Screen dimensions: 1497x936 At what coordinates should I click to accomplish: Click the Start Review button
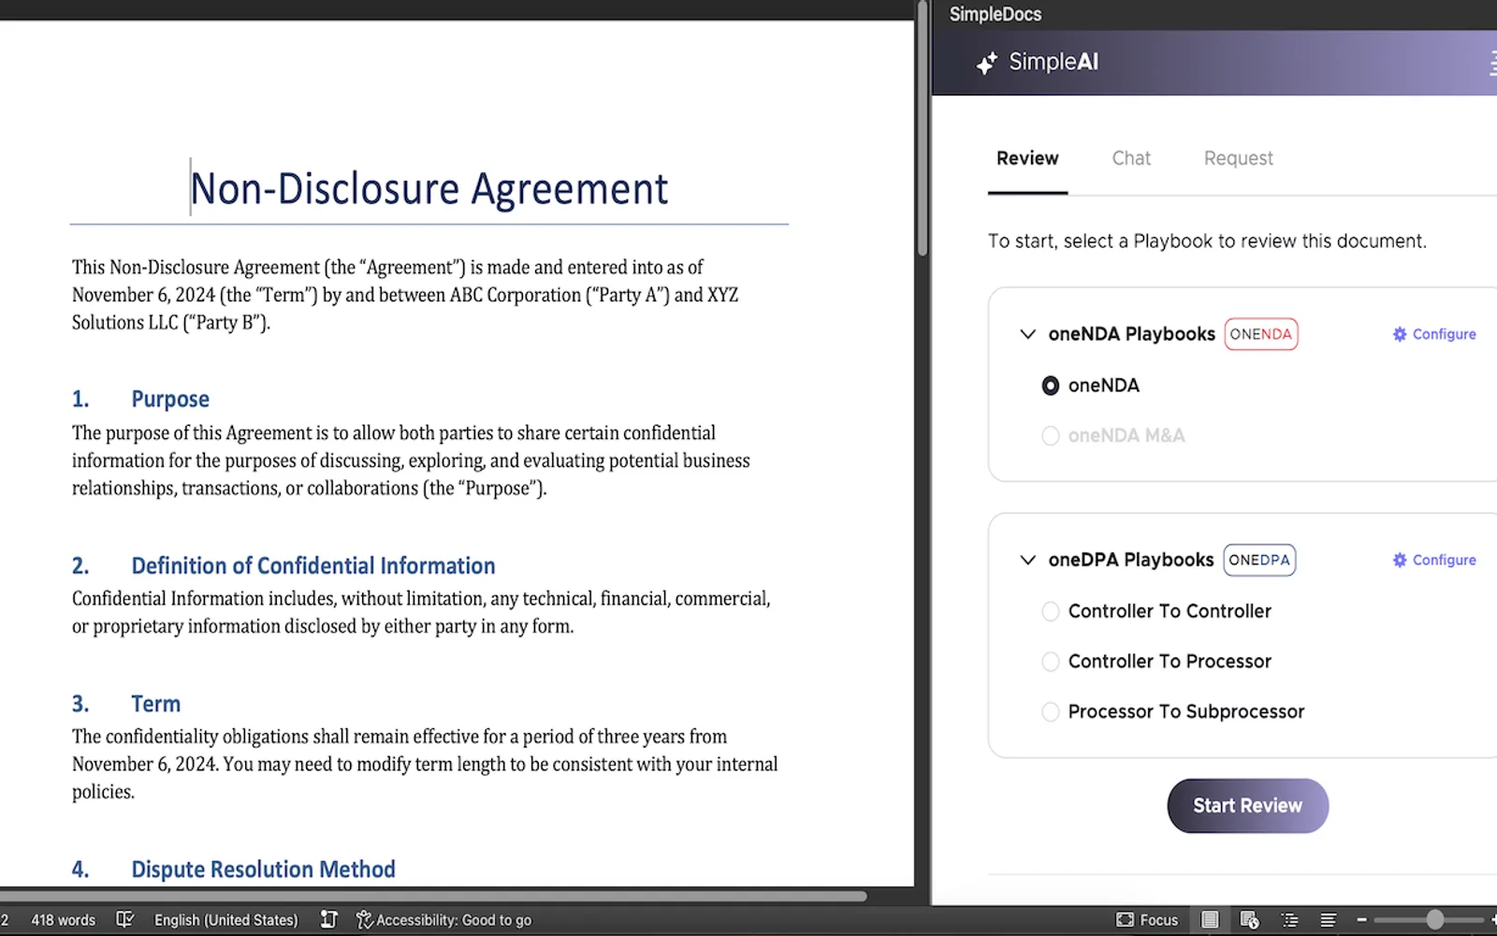pyautogui.click(x=1247, y=806)
